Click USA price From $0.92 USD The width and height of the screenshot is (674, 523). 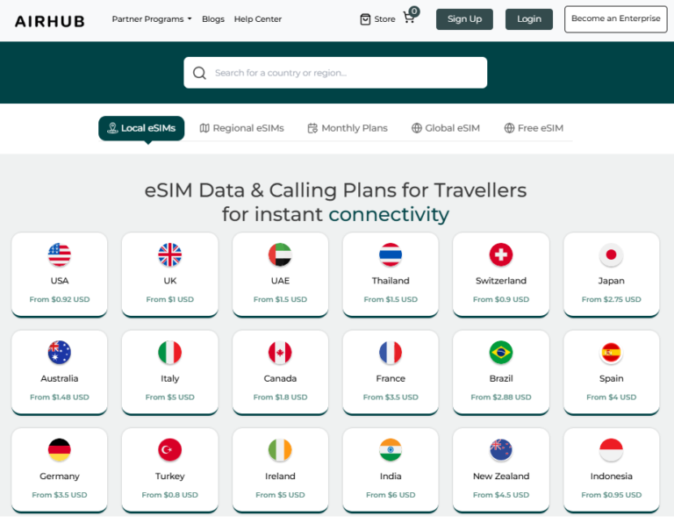(x=60, y=299)
